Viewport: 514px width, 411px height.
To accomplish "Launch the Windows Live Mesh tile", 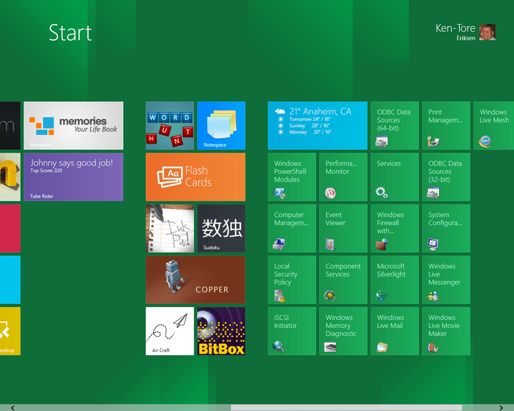I will [494, 126].
